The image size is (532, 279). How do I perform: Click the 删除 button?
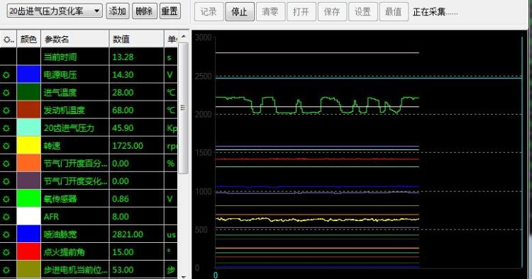144,11
